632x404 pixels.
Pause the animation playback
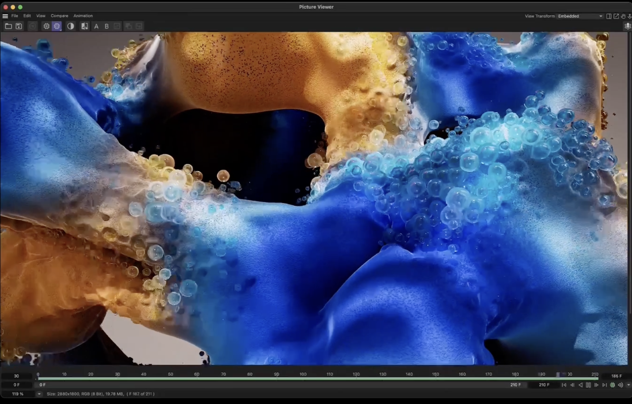[x=588, y=385]
